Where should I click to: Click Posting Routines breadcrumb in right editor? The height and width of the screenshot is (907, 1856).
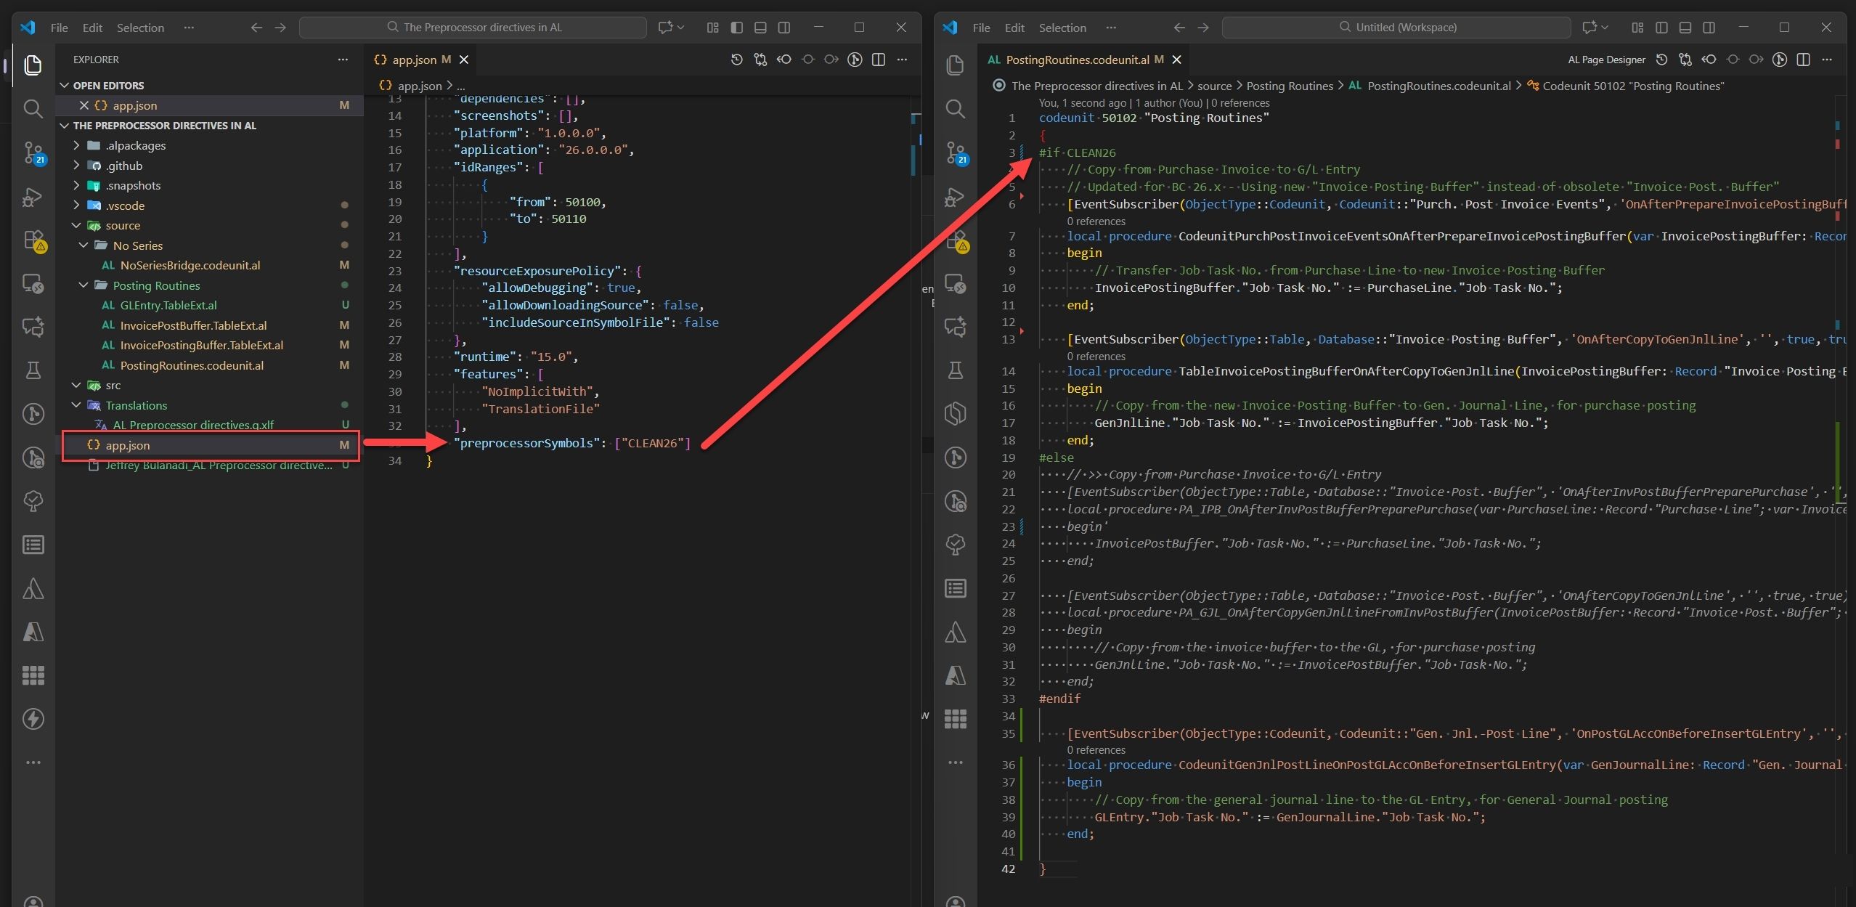(x=1290, y=86)
